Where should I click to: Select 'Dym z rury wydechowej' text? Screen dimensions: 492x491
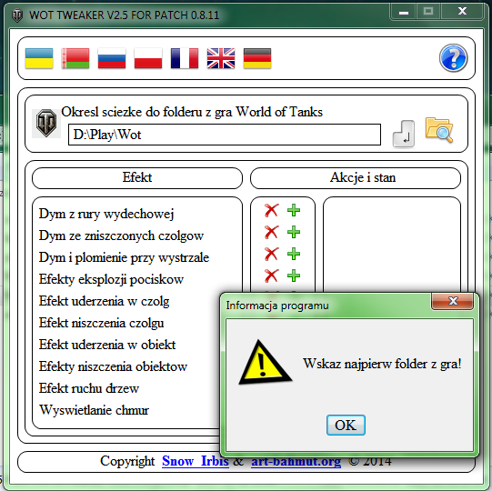pos(106,214)
